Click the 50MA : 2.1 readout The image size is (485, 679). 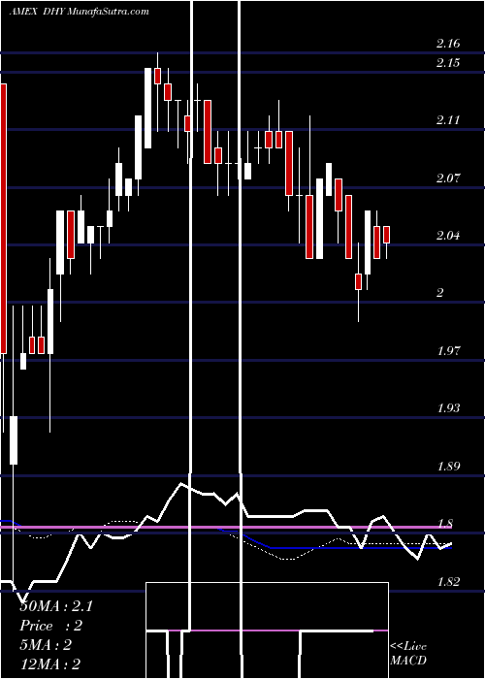56,606
